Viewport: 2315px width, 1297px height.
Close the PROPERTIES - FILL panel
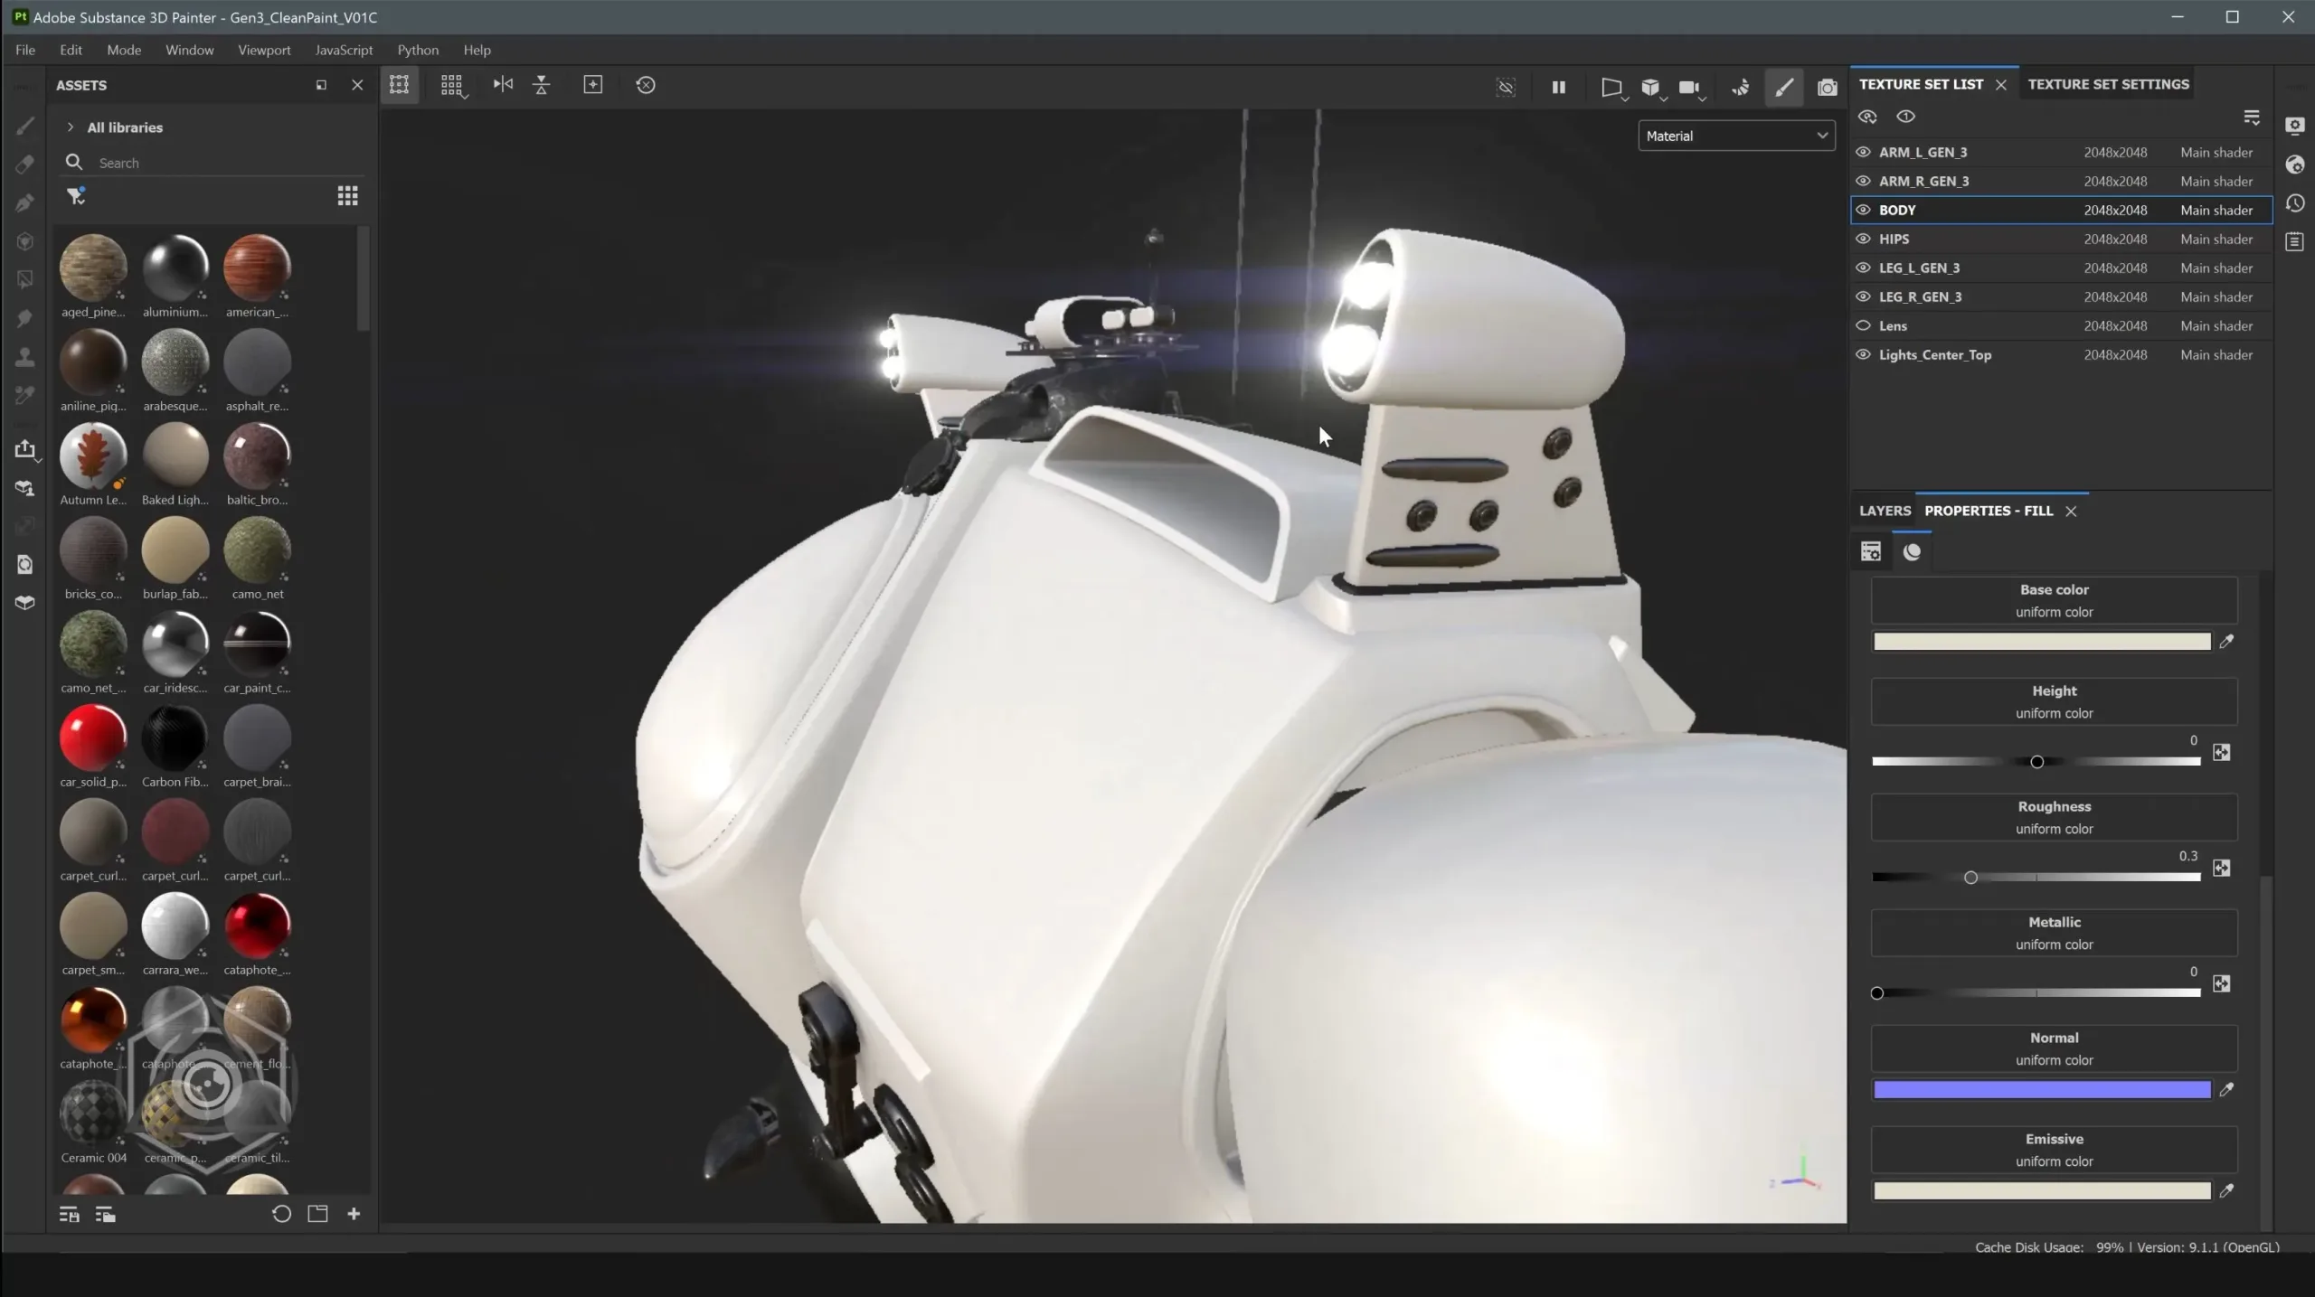pyautogui.click(x=2071, y=511)
